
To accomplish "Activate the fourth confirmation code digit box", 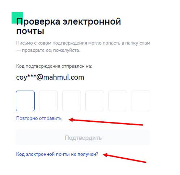I will point(95,101).
